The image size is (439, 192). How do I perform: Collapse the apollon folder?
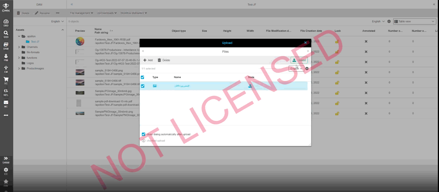[19, 36]
